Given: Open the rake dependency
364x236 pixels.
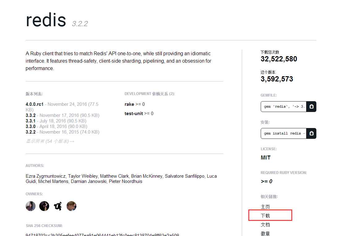Looking at the screenshot, I should [x=129, y=104].
